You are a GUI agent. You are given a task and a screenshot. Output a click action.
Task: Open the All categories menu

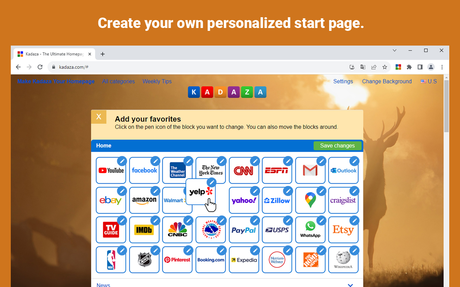tap(119, 81)
